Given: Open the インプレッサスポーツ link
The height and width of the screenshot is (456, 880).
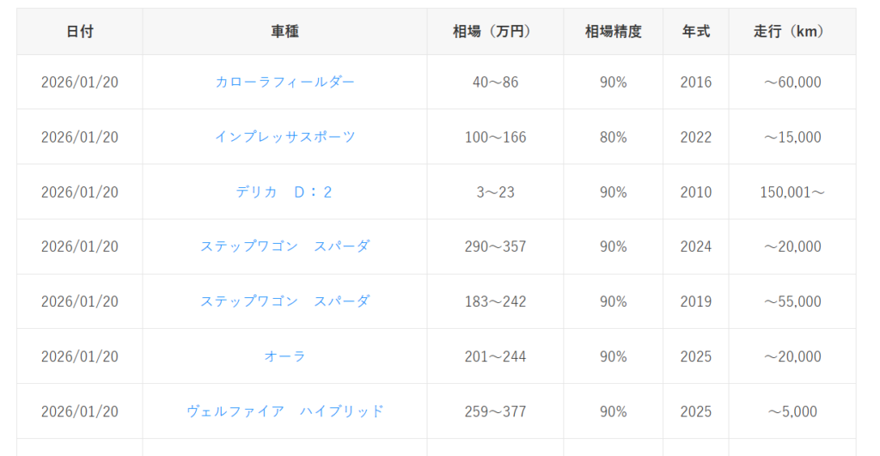Looking at the screenshot, I should pyautogui.click(x=284, y=137).
